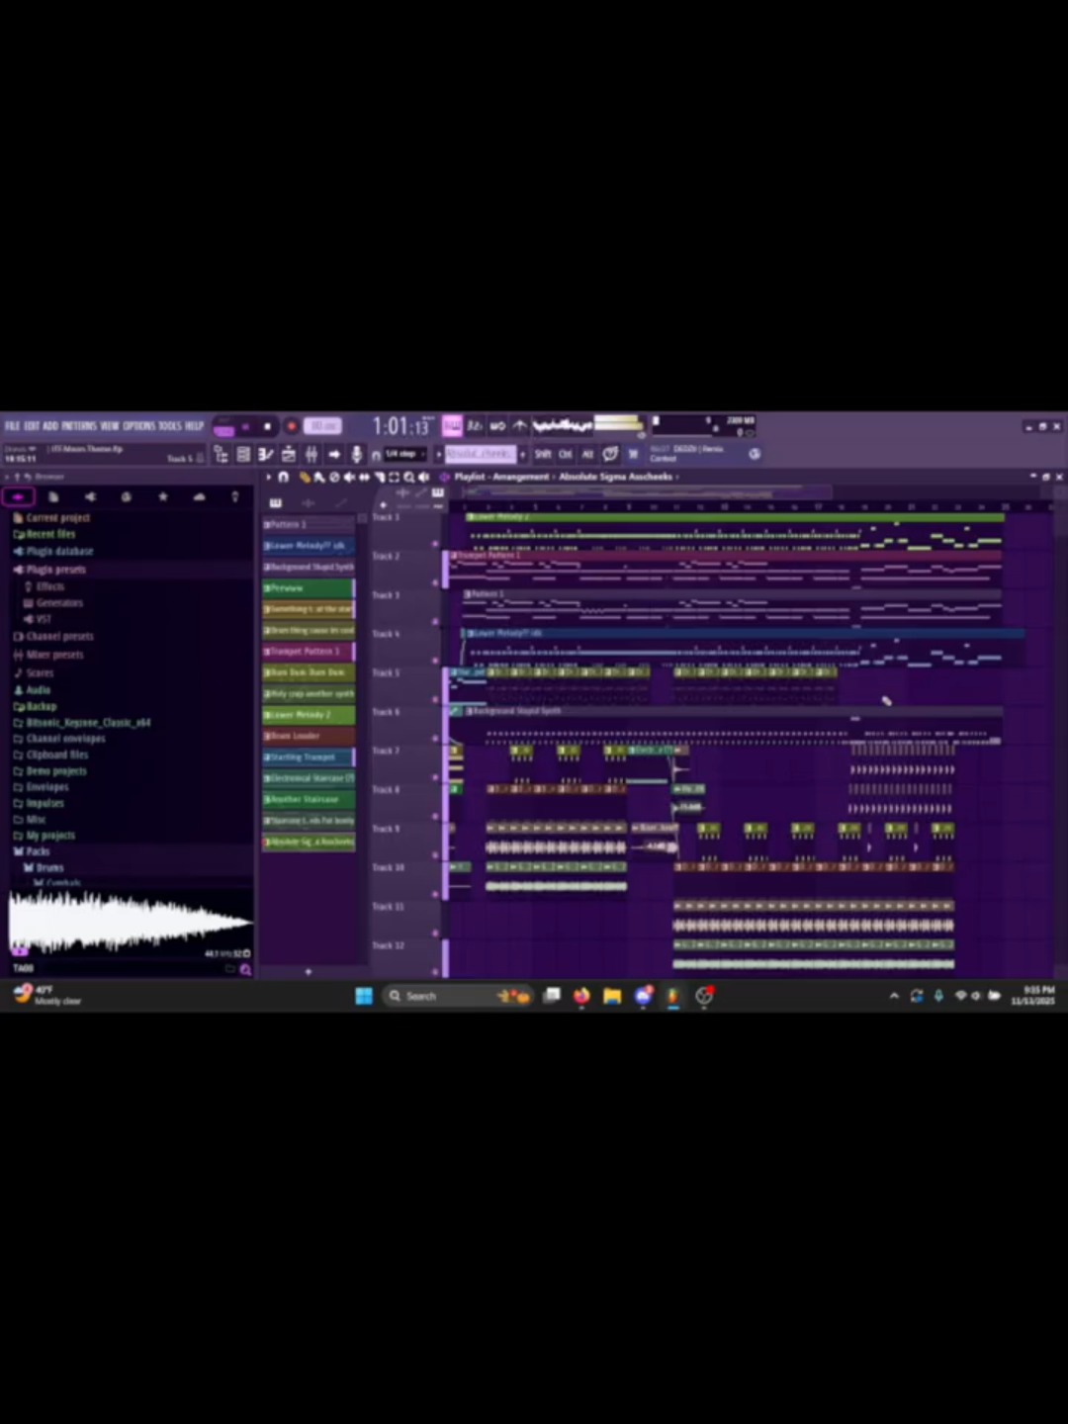The width and height of the screenshot is (1068, 1424).
Task: Toggle mute dot for Track 1
Action: [435, 543]
